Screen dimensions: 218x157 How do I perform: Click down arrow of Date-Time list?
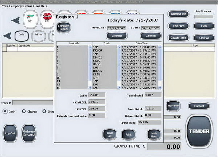coord(160,88)
